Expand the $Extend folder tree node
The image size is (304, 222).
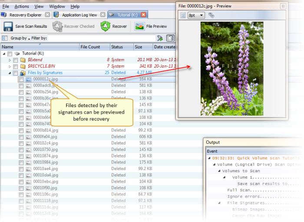10,60
